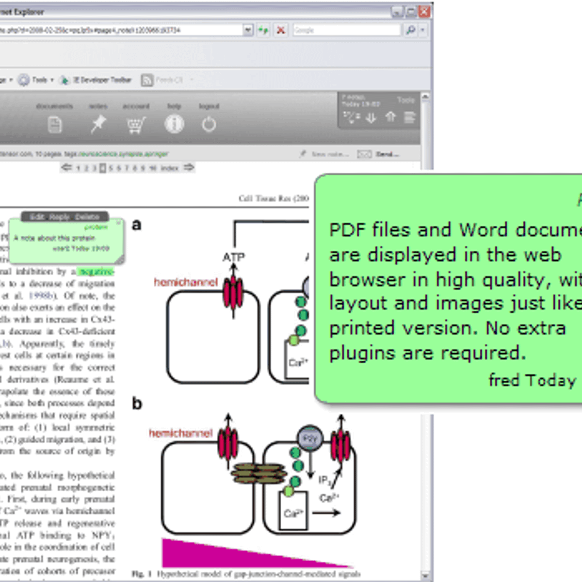
Task: Click the up arrow in notes panel
Action: (390, 117)
